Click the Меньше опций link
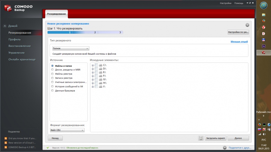The width and height of the screenshot is (271, 152). point(239,41)
